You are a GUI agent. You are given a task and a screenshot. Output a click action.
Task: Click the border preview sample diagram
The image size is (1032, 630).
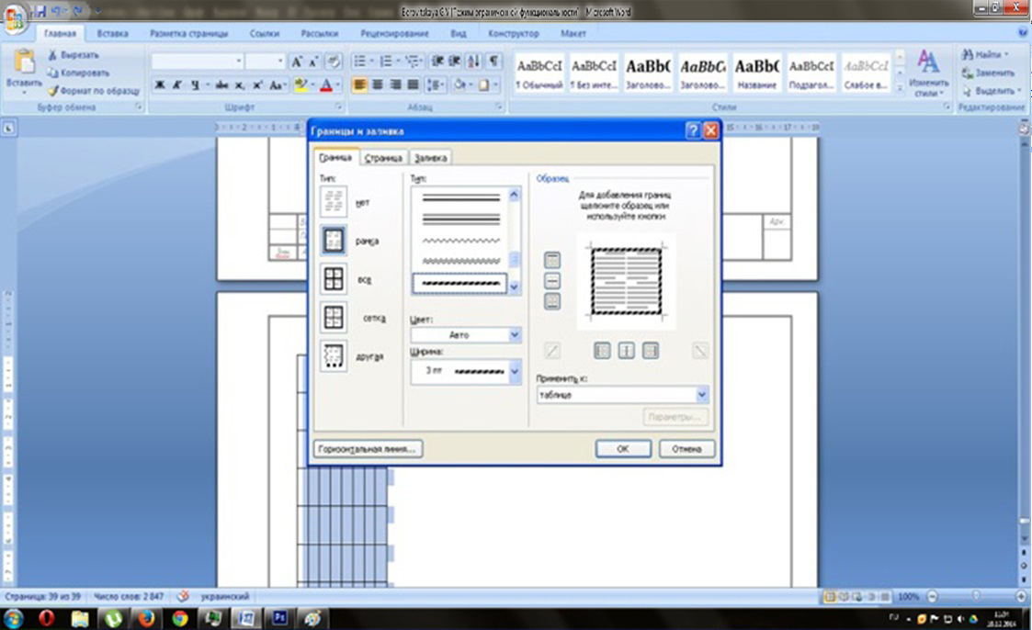626,281
